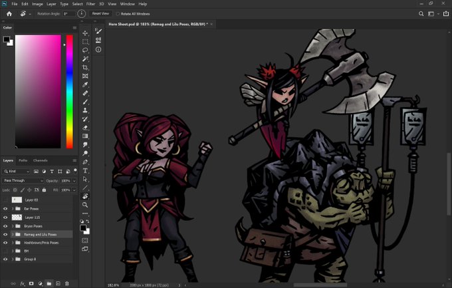Open the Brush Settings panel icon
Image resolution: width=452 pixels, height=288 pixels.
tap(98, 31)
